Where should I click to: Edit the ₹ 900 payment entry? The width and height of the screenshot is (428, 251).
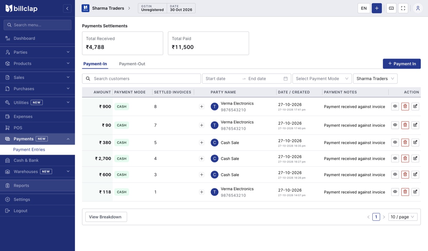click(x=415, y=106)
